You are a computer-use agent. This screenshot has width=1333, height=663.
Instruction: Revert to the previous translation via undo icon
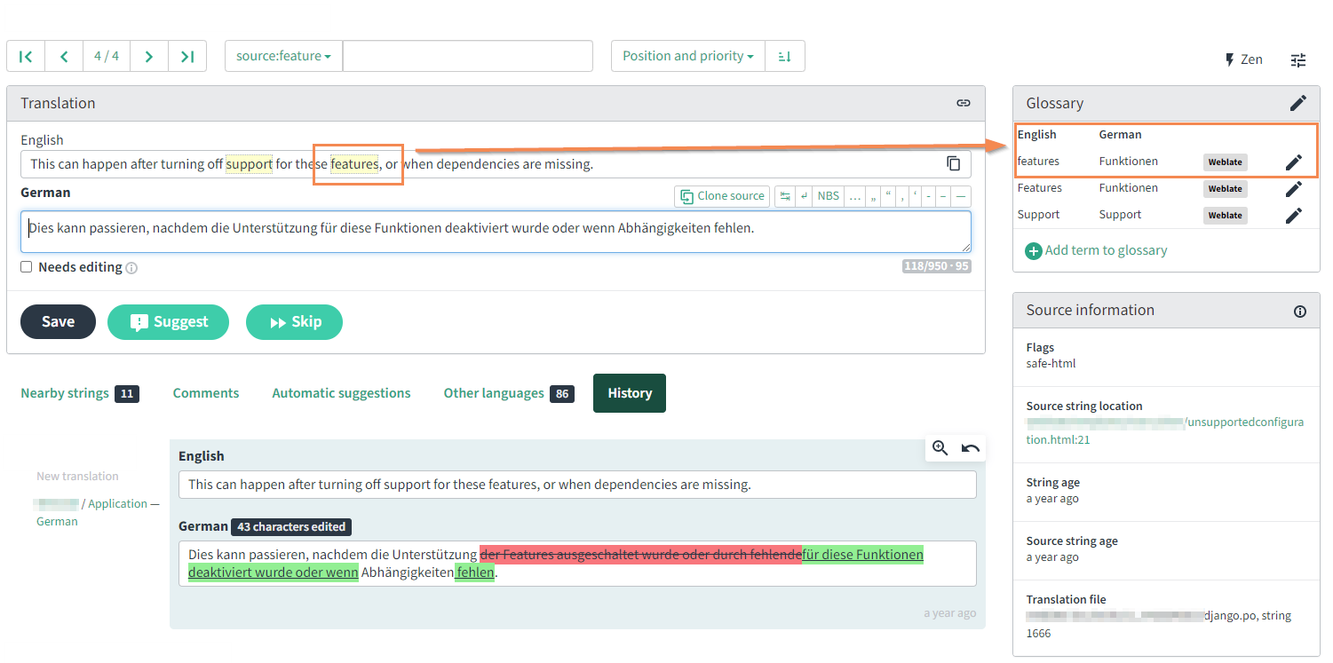(970, 448)
